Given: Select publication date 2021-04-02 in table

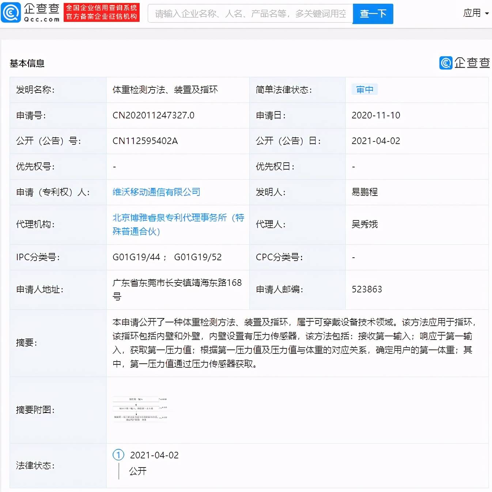Looking at the screenshot, I should pos(376,141).
